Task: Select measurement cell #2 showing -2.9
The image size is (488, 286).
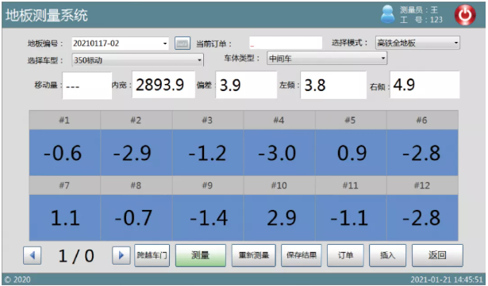Action: [x=136, y=153]
